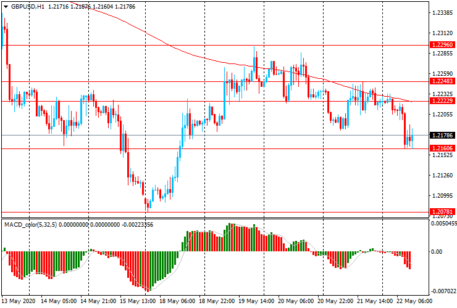Select the 1.23120 price scale value
This screenshot has width=457, height=308.
[443, 33]
